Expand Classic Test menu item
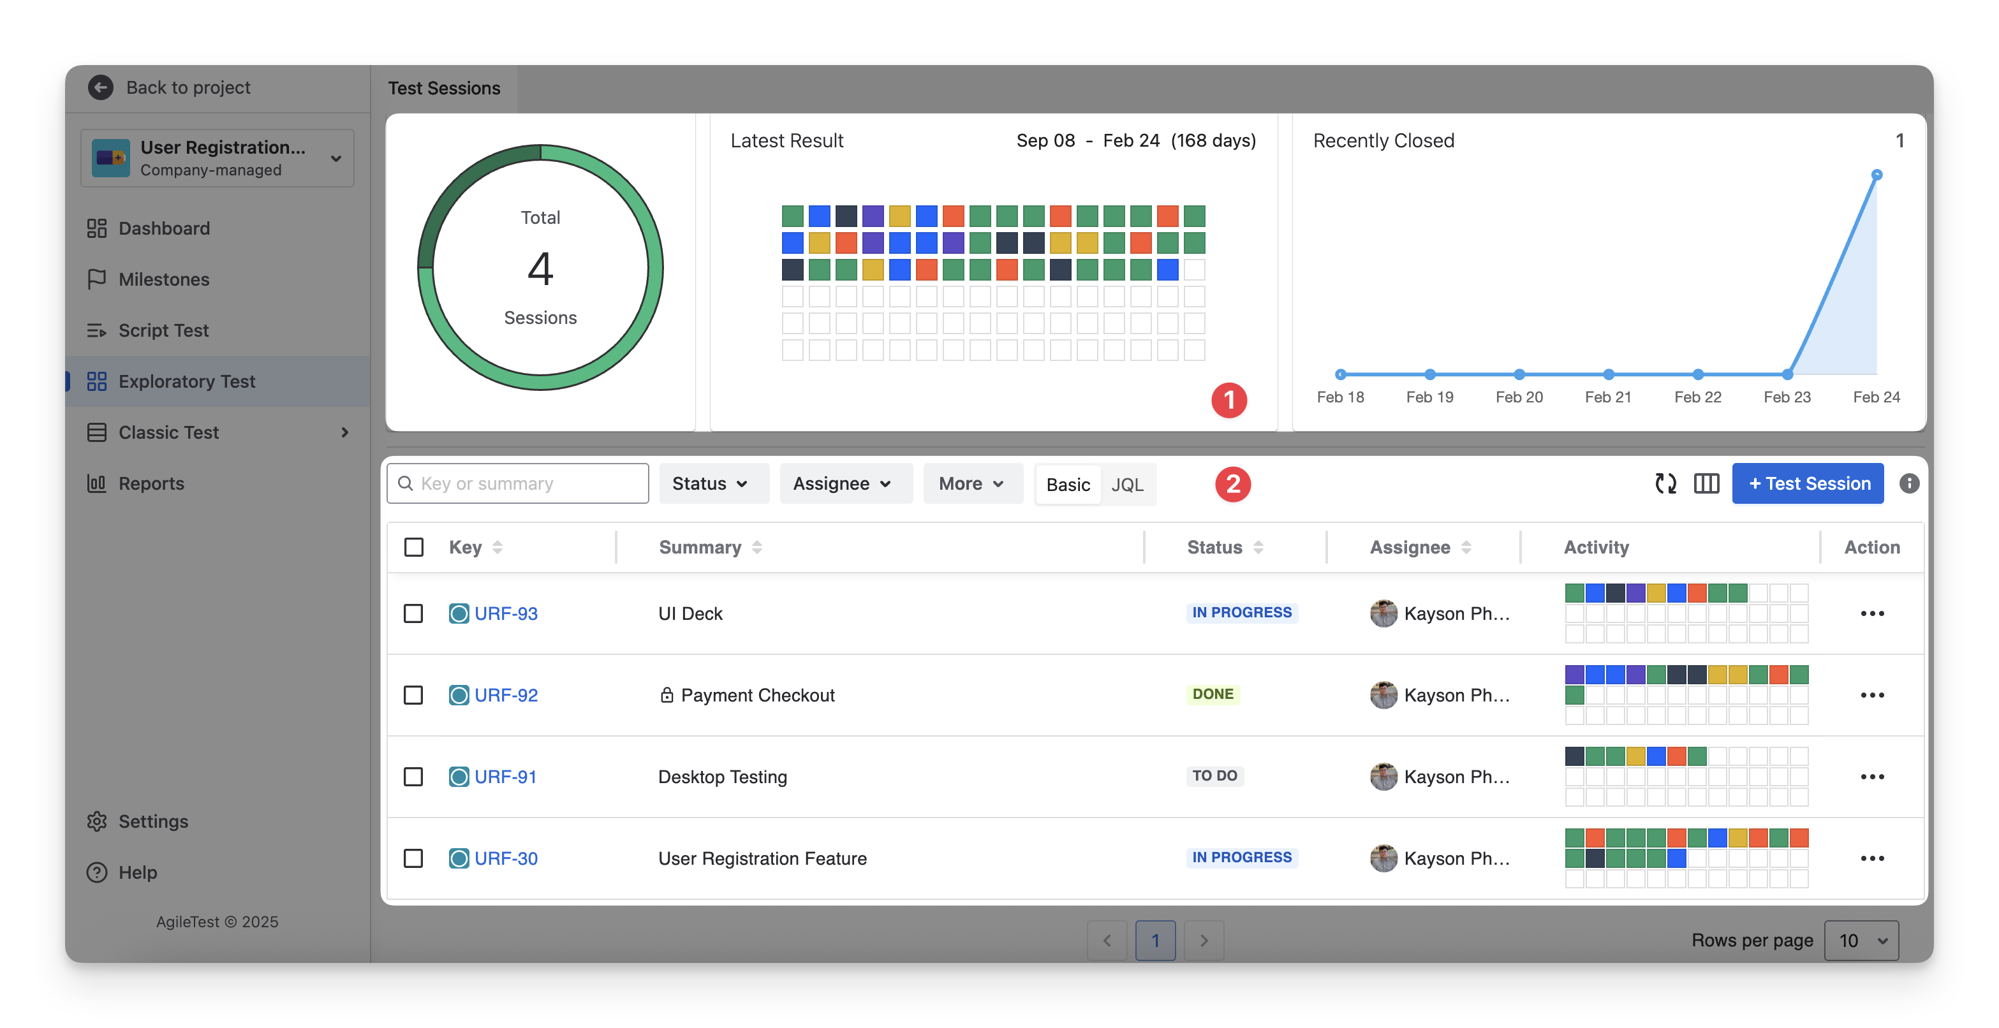Screen dimensions: 1999x1028 pos(344,432)
